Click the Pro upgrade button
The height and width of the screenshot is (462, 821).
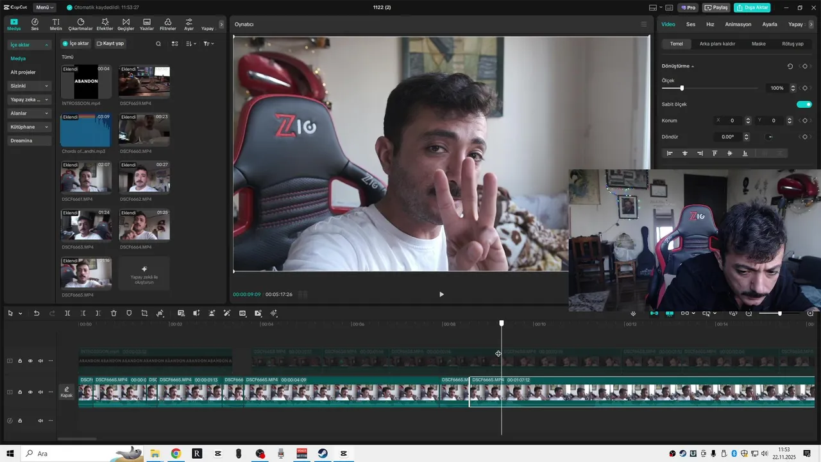click(689, 8)
